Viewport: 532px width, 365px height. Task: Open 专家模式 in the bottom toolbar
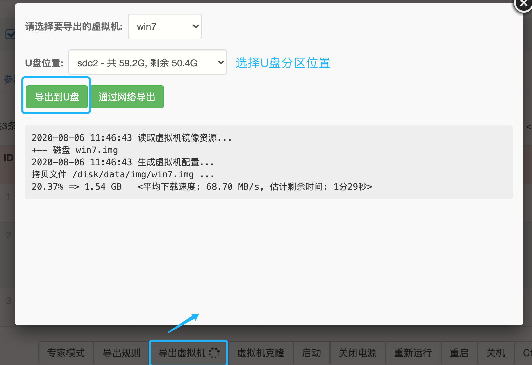click(x=66, y=353)
